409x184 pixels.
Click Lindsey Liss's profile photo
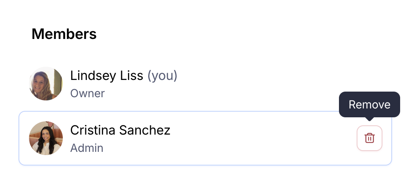point(46,84)
